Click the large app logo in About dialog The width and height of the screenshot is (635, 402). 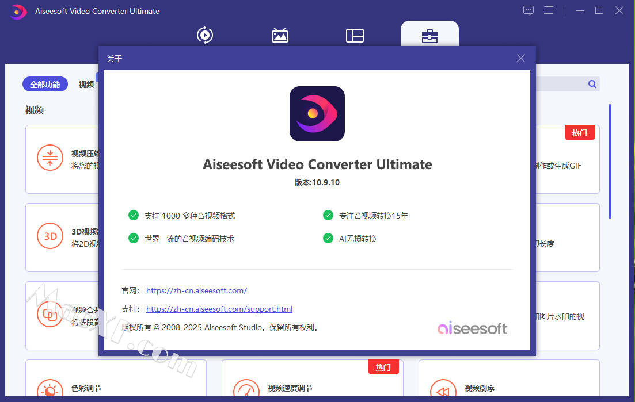coord(317,114)
